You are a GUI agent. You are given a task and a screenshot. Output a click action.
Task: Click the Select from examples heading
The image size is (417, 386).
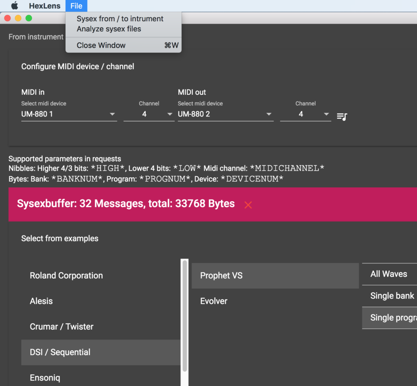(x=60, y=239)
